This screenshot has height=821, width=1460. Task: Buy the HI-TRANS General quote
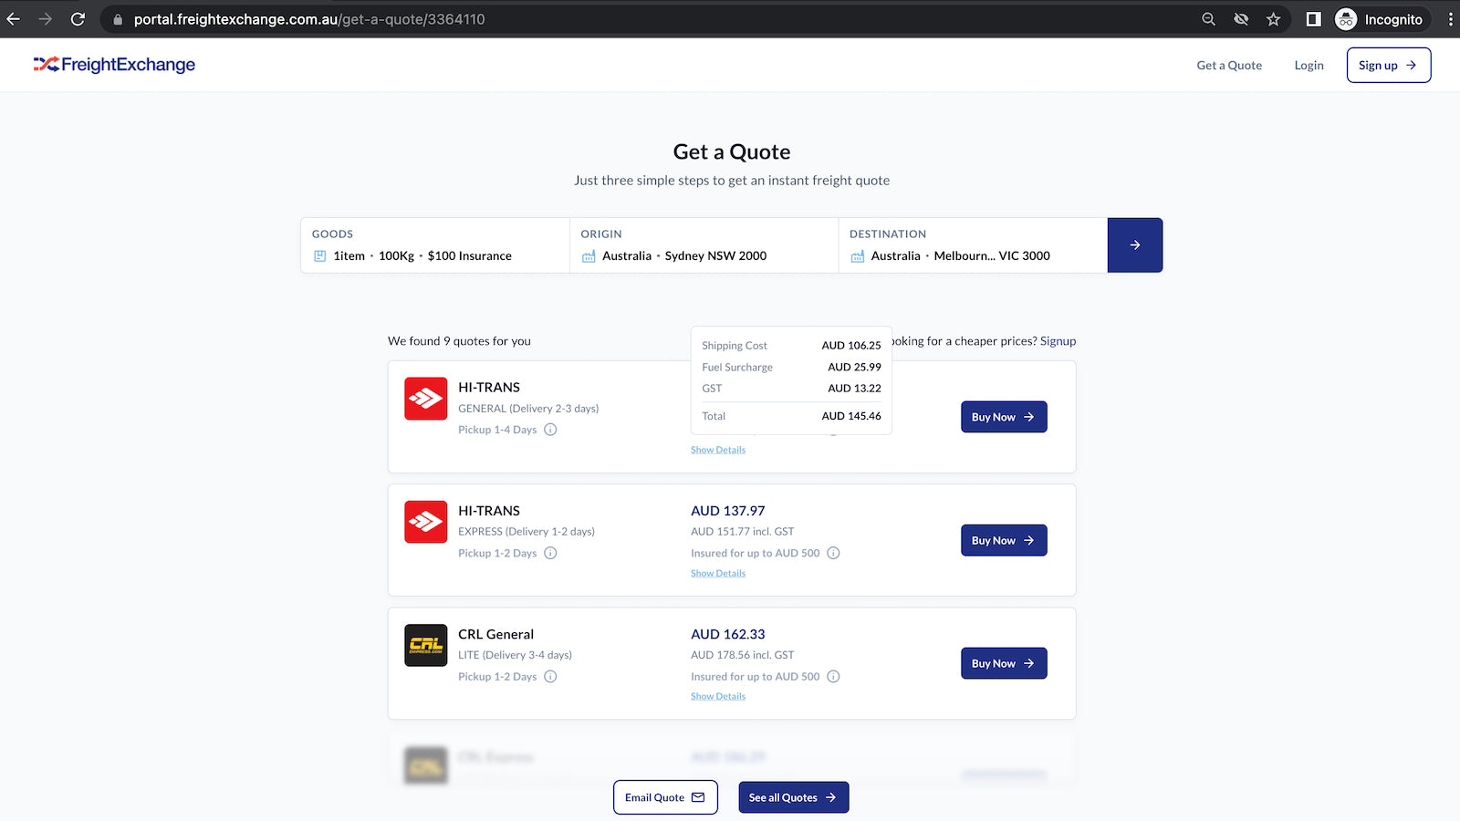(x=1004, y=417)
